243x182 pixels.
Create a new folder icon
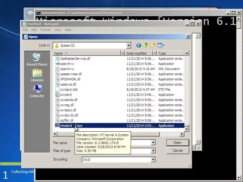click(153, 45)
